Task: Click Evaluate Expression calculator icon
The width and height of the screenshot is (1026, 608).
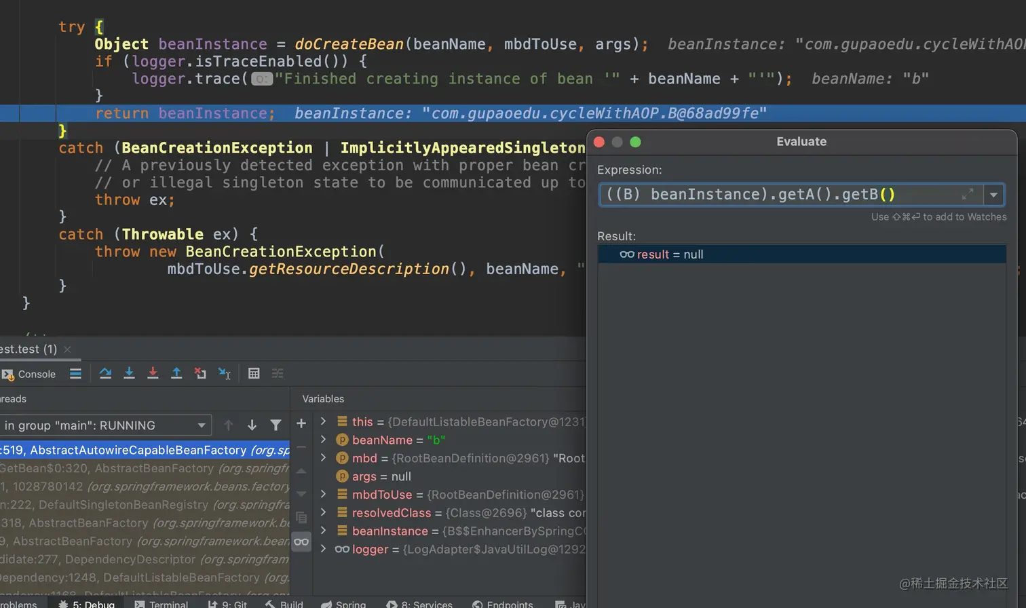Action: pyautogui.click(x=254, y=373)
